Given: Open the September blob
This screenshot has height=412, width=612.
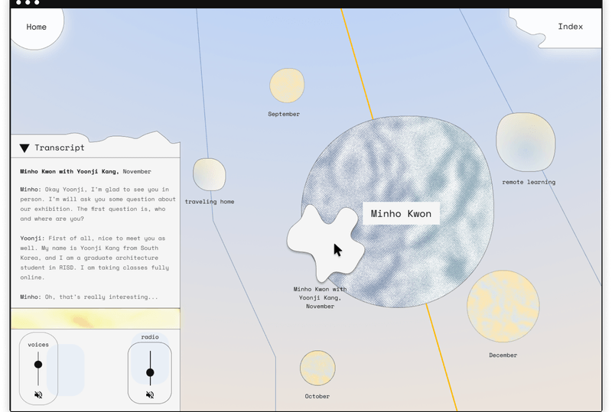Looking at the screenshot, I should (x=287, y=86).
